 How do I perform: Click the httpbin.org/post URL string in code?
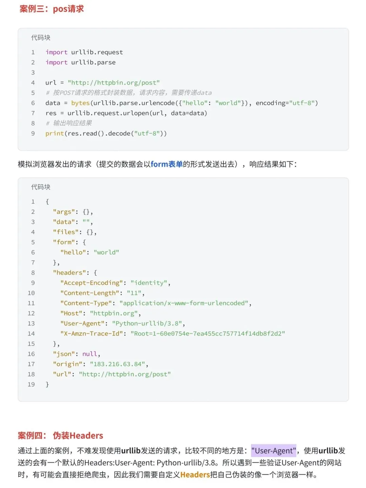[114, 83]
